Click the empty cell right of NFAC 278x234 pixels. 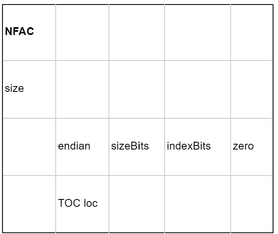tap(82, 32)
